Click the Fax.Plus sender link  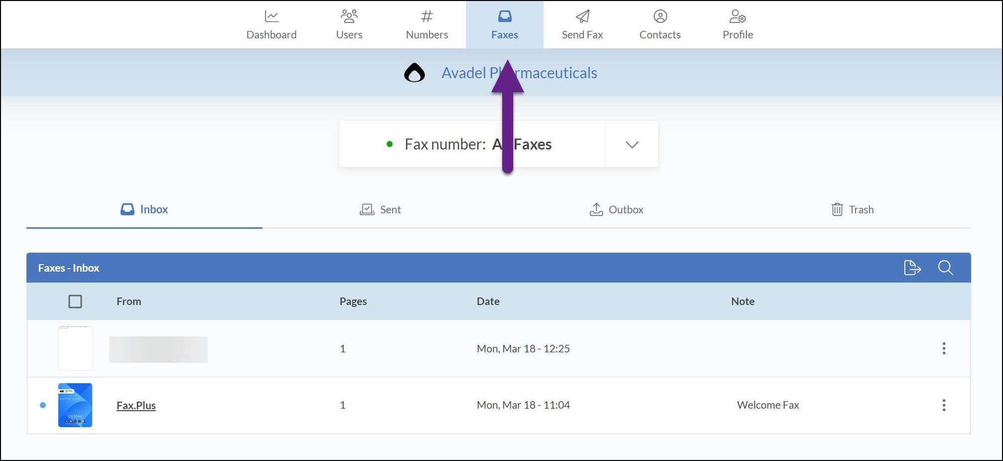pyautogui.click(x=136, y=405)
